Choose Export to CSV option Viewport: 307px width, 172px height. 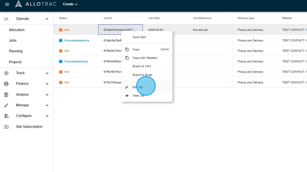point(142,66)
